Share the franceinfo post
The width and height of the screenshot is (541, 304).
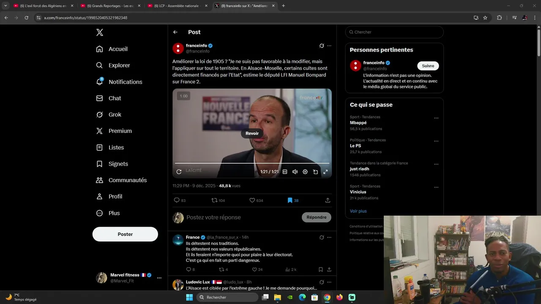pos(328,201)
